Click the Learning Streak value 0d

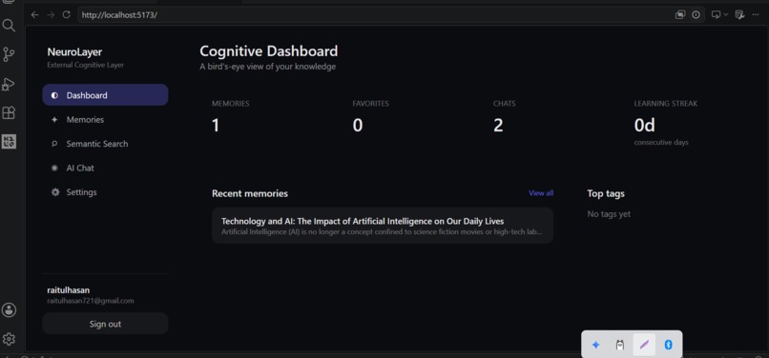point(644,126)
